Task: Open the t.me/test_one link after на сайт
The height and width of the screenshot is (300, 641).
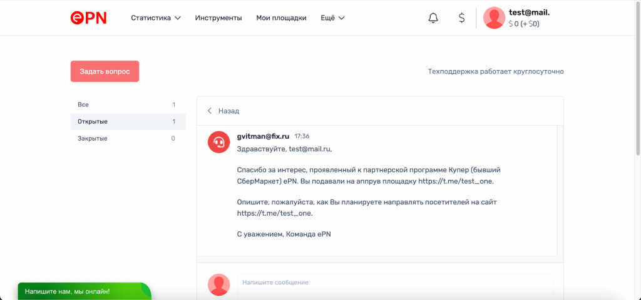Action: (274, 213)
